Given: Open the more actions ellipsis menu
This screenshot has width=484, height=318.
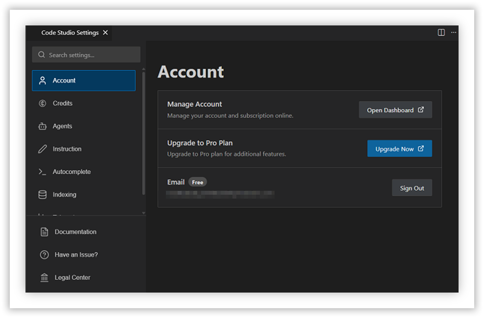Looking at the screenshot, I should click(453, 32).
